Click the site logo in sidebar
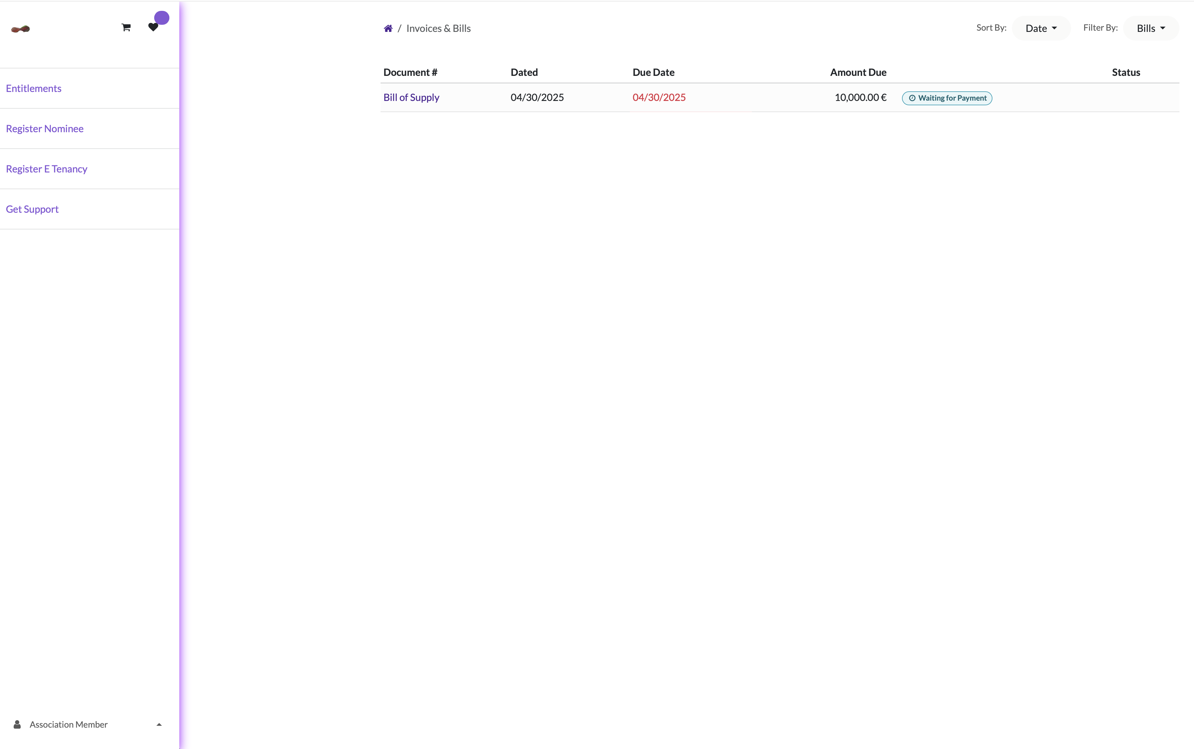The height and width of the screenshot is (749, 1194). coord(21,29)
